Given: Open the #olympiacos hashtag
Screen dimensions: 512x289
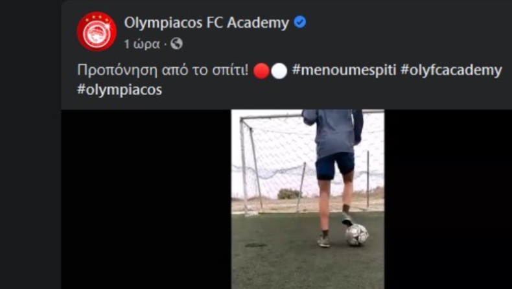Looking at the screenshot, I should [x=119, y=89].
